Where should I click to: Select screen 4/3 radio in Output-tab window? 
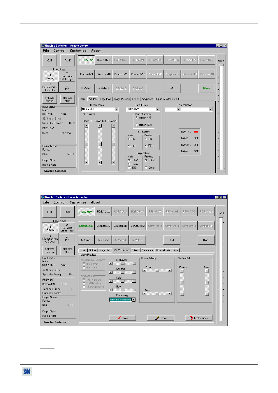click(x=136, y=118)
